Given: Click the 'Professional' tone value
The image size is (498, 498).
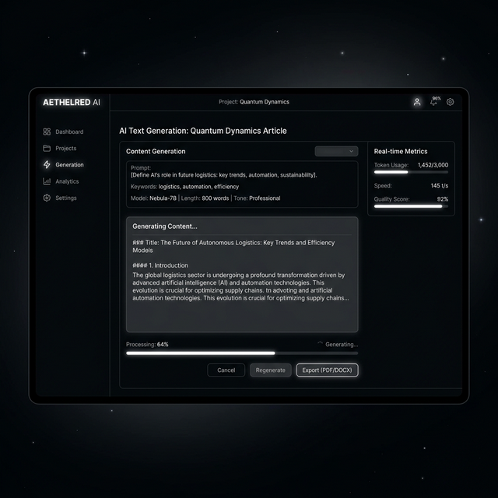Looking at the screenshot, I should 265,198.
